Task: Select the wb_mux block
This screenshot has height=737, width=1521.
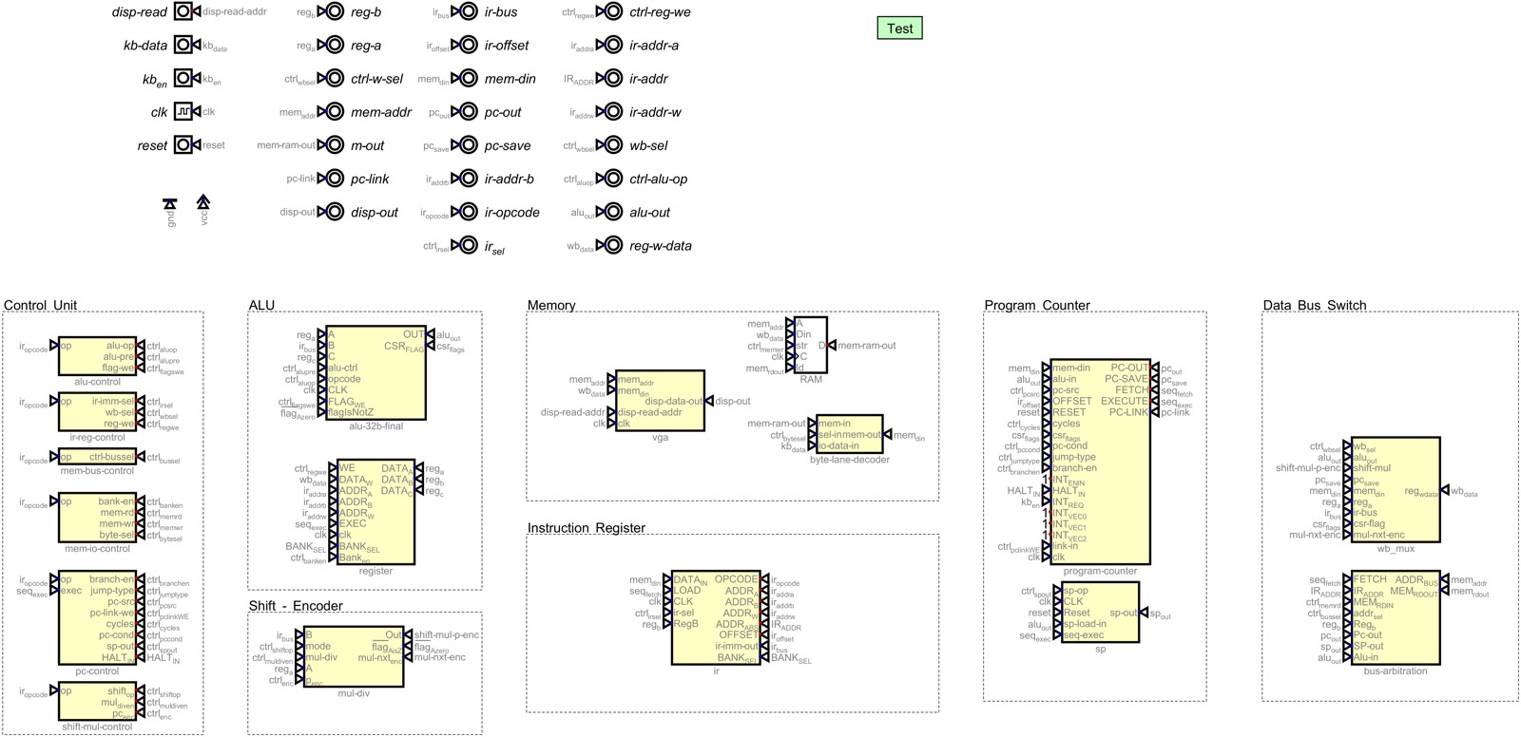Action: 1395,490
